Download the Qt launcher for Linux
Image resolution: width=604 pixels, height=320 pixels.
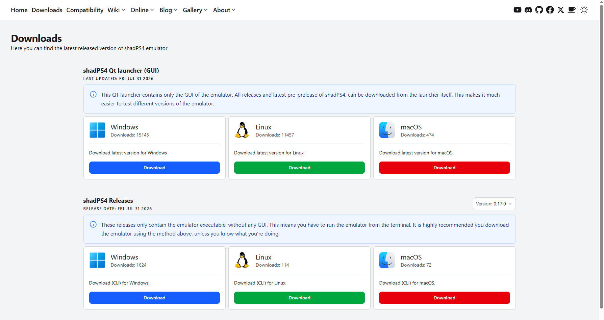pos(299,168)
